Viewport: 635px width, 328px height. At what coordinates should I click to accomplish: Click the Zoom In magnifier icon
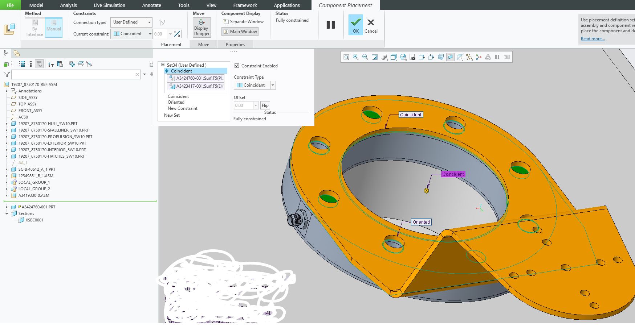click(x=356, y=57)
